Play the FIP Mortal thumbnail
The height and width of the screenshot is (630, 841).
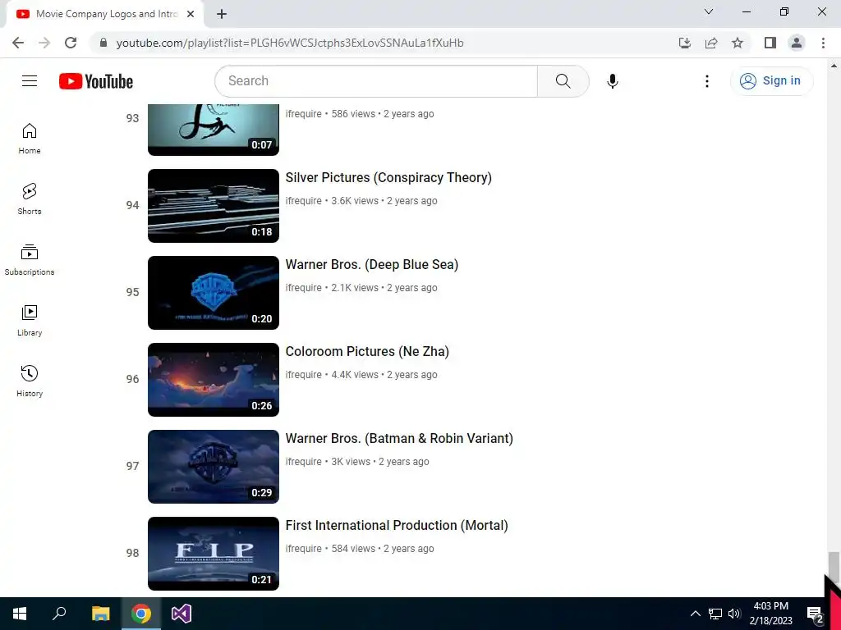coord(214,554)
